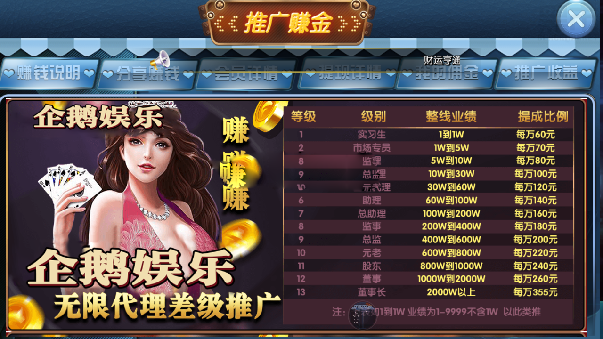The width and height of the screenshot is (603, 339).
Task: Tap the left heart icon on 赚钱说明 tab
Action: [x=9, y=73]
